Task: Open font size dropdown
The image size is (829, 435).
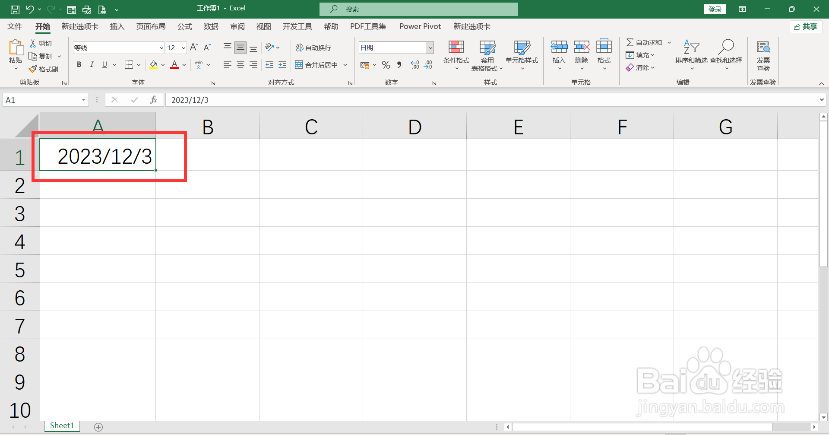Action: tap(184, 48)
